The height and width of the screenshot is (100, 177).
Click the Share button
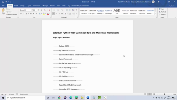(172, 6)
